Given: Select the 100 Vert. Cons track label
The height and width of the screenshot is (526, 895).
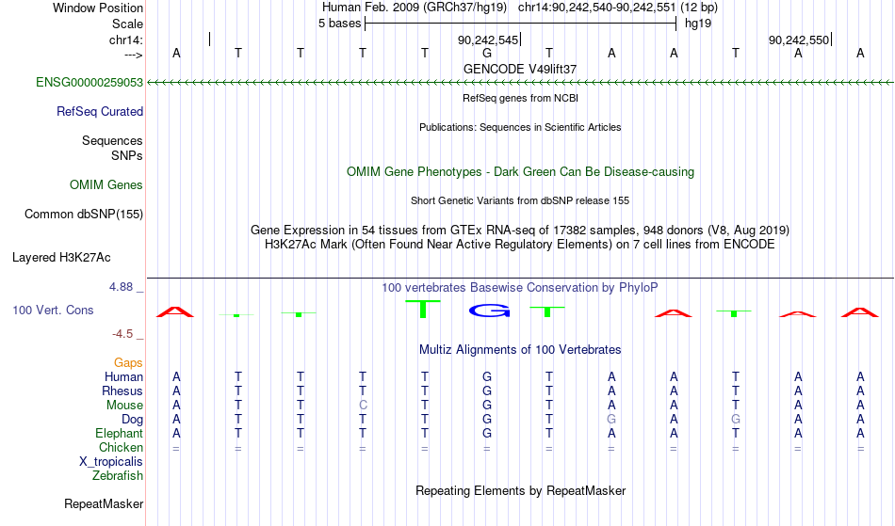Looking at the screenshot, I should pyautogui.click(x=53, y=310).
